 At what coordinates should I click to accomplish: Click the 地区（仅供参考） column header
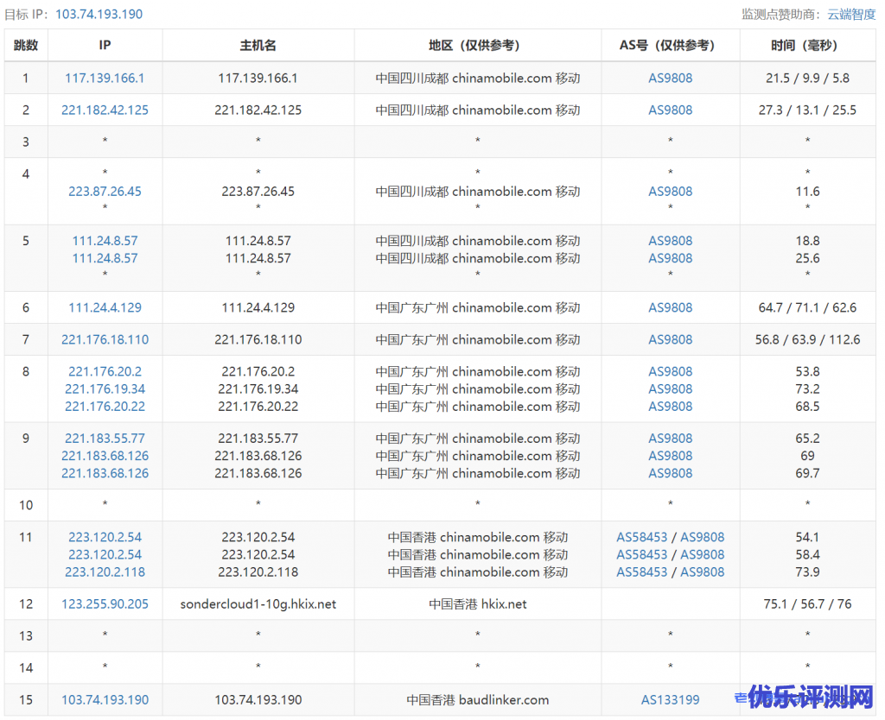click(477, 46)
